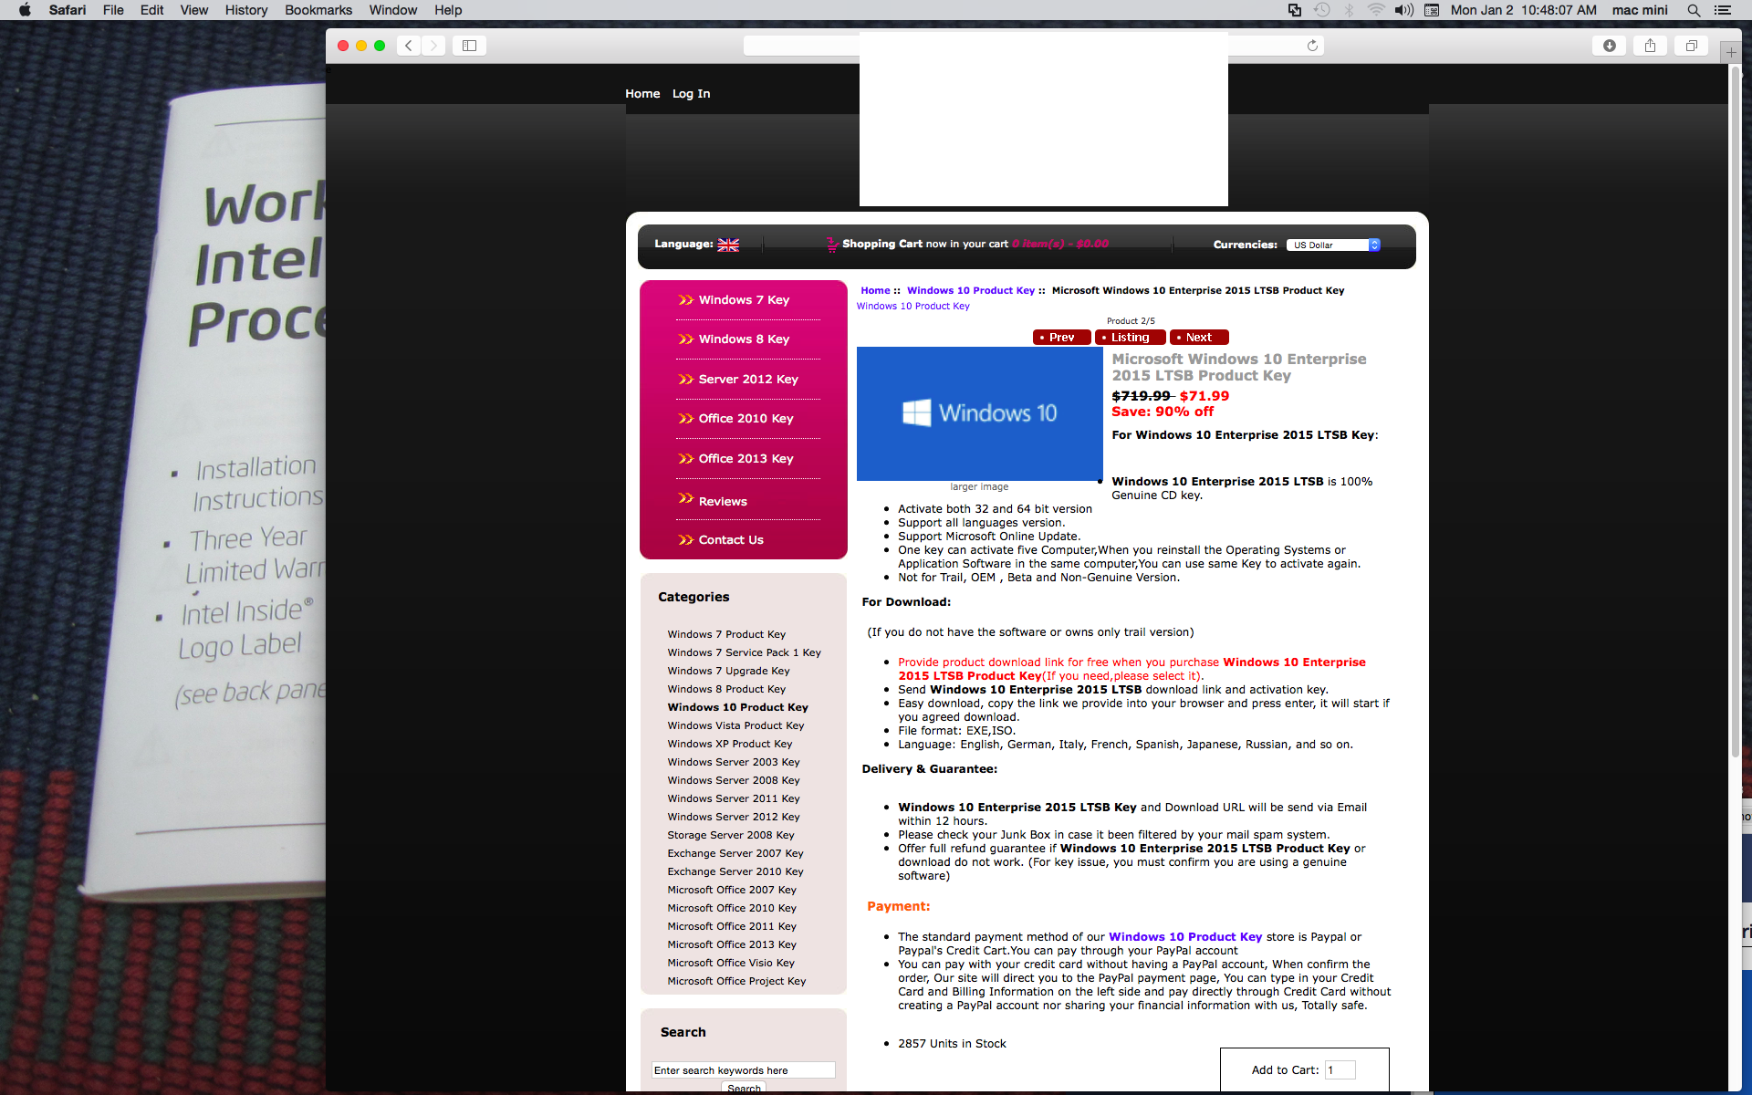The height and width of the screenshot is (1095, 1752).
Task: Go to Windows 8 Key sidebar link
Action: [744, 339]
